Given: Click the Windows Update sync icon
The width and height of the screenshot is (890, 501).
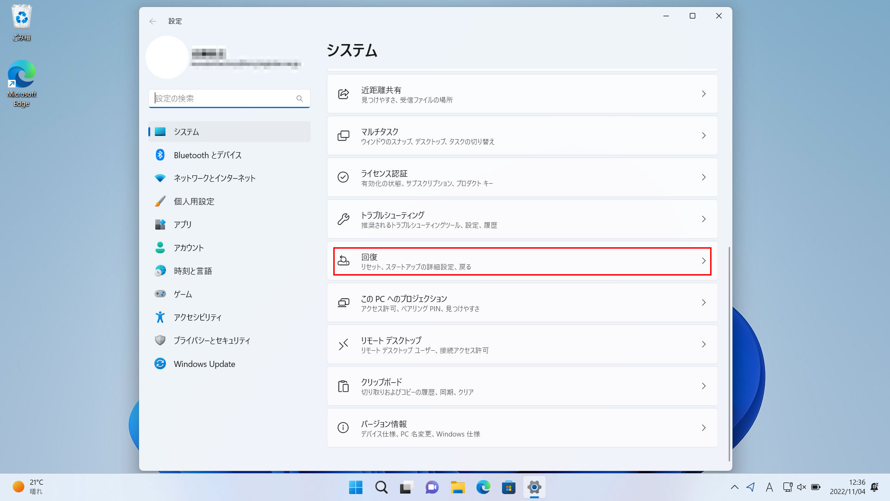Looking at the screenshot, I should (160, 364).
